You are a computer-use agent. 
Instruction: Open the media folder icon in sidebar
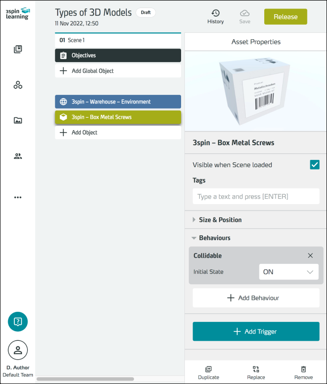(x=18, y=121)
